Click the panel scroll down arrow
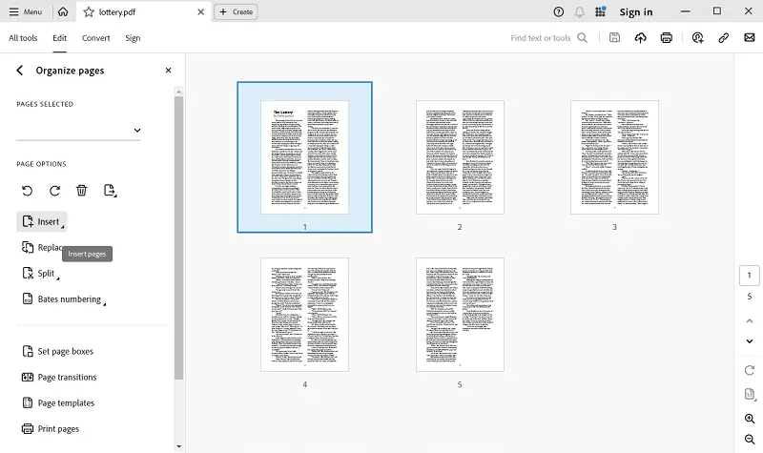The image size is (763, 453). (178, 446)
